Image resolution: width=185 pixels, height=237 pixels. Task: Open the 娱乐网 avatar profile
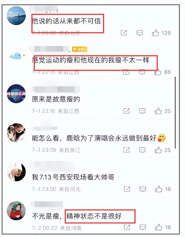[16, 94]
